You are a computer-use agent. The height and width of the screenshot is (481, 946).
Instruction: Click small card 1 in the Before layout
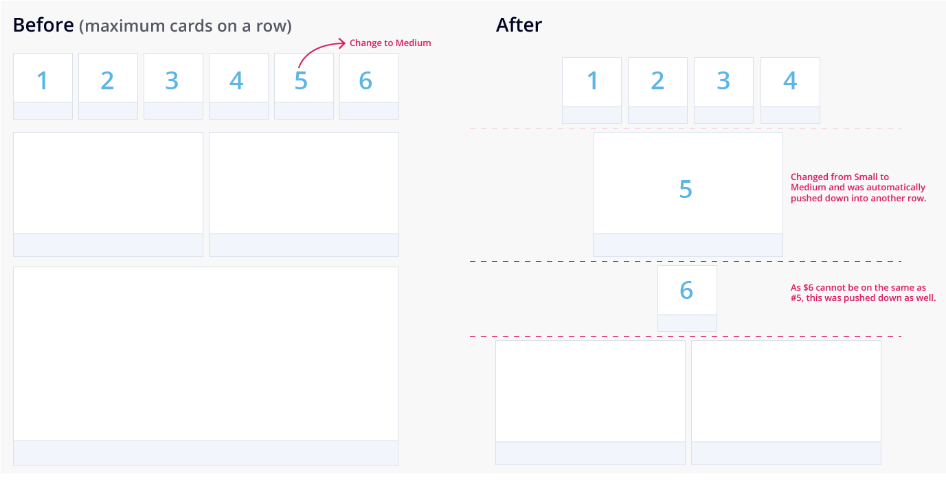43,81
